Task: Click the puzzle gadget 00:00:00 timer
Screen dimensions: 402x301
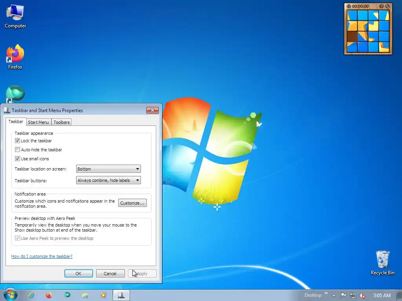Action: (360, 6)
